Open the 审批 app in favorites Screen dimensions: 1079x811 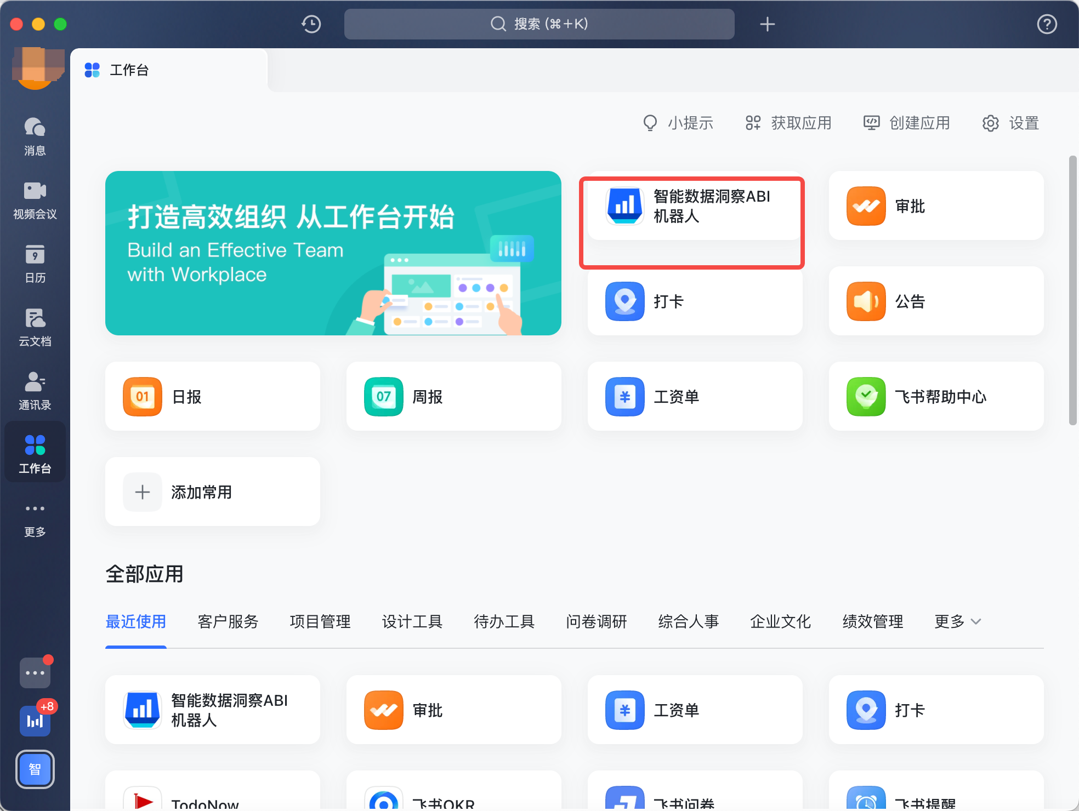pyautogui.click(x=936, y=205)
